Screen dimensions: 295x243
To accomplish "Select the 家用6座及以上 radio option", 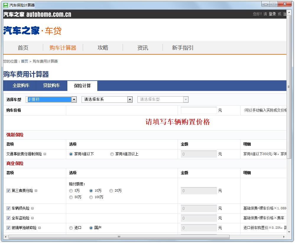I will (112, 154).
